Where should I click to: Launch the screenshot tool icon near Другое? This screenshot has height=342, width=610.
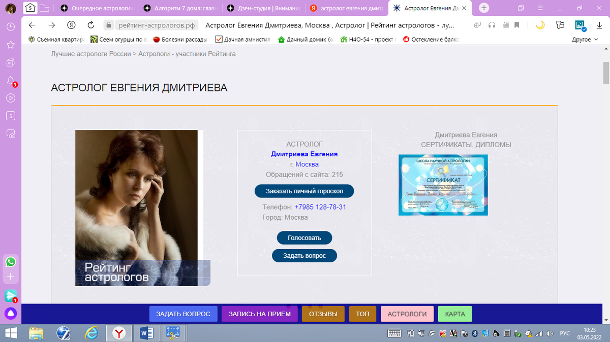[580, 24]
